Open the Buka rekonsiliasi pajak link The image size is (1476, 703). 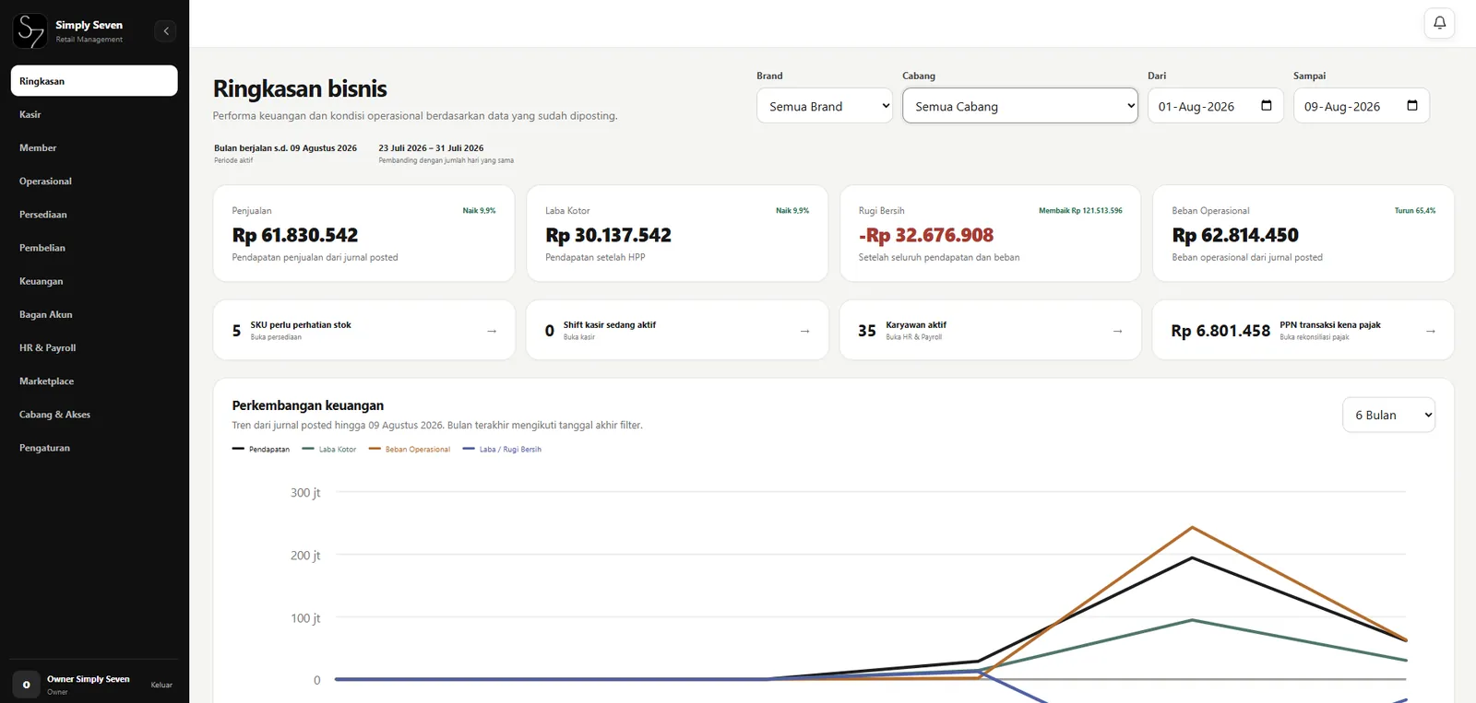(1315, 337)
